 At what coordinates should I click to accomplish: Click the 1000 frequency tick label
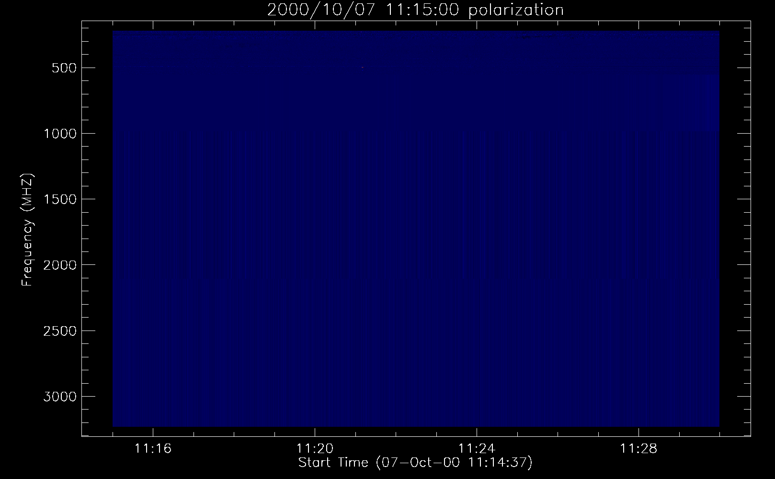(x=60, y=134)
